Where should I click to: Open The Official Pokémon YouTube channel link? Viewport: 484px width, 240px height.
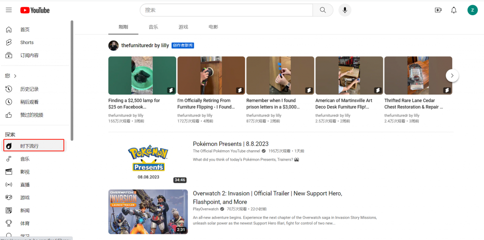tap(226, 151)
